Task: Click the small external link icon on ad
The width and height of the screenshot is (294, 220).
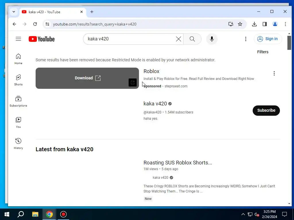Action: coord(133,82)
